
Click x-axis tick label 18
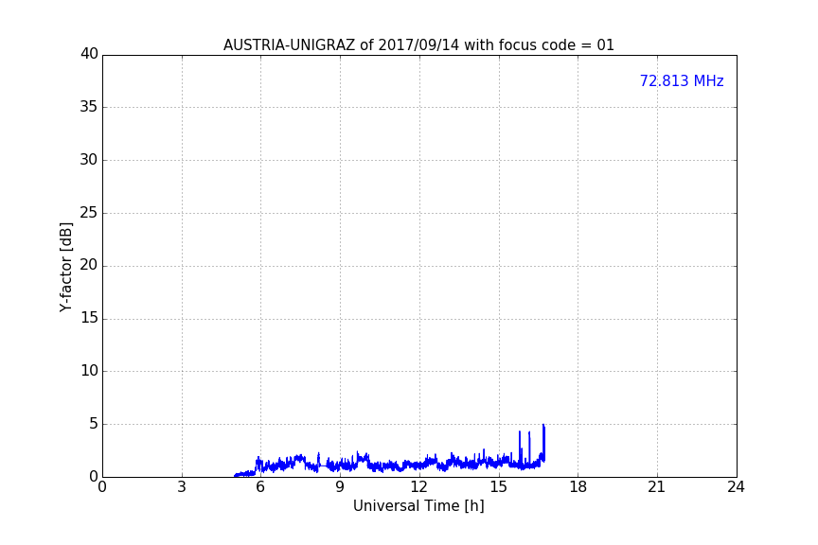point(578,487)
